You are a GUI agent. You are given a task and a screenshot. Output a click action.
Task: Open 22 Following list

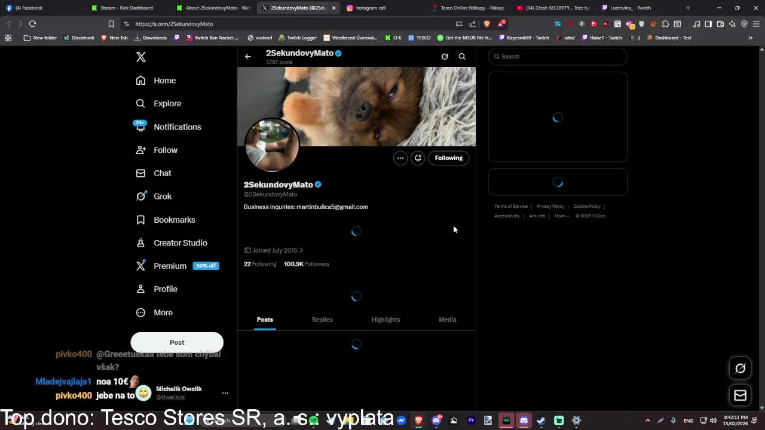(260, 264)
